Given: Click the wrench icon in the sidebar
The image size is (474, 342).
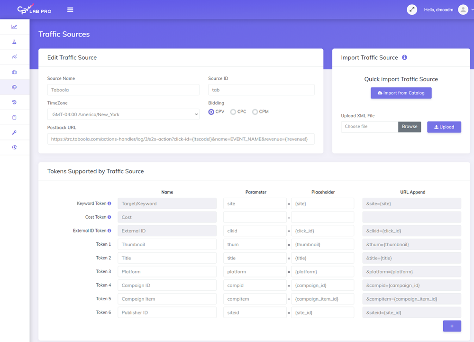Looking at the screenshot, I should 14,132.
